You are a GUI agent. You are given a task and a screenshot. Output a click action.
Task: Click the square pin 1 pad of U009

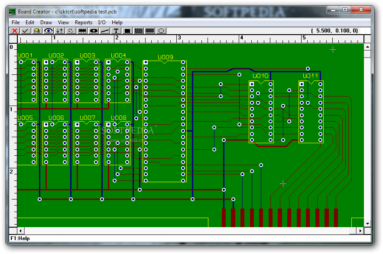coord(146,62)
